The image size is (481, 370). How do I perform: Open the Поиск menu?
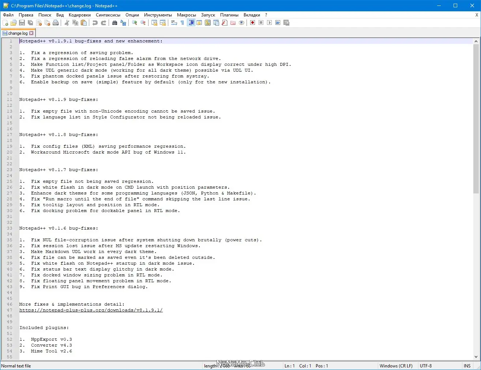(45, 15)
